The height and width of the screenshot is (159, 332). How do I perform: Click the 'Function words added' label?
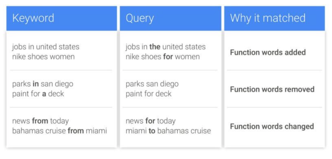point(268,52)
